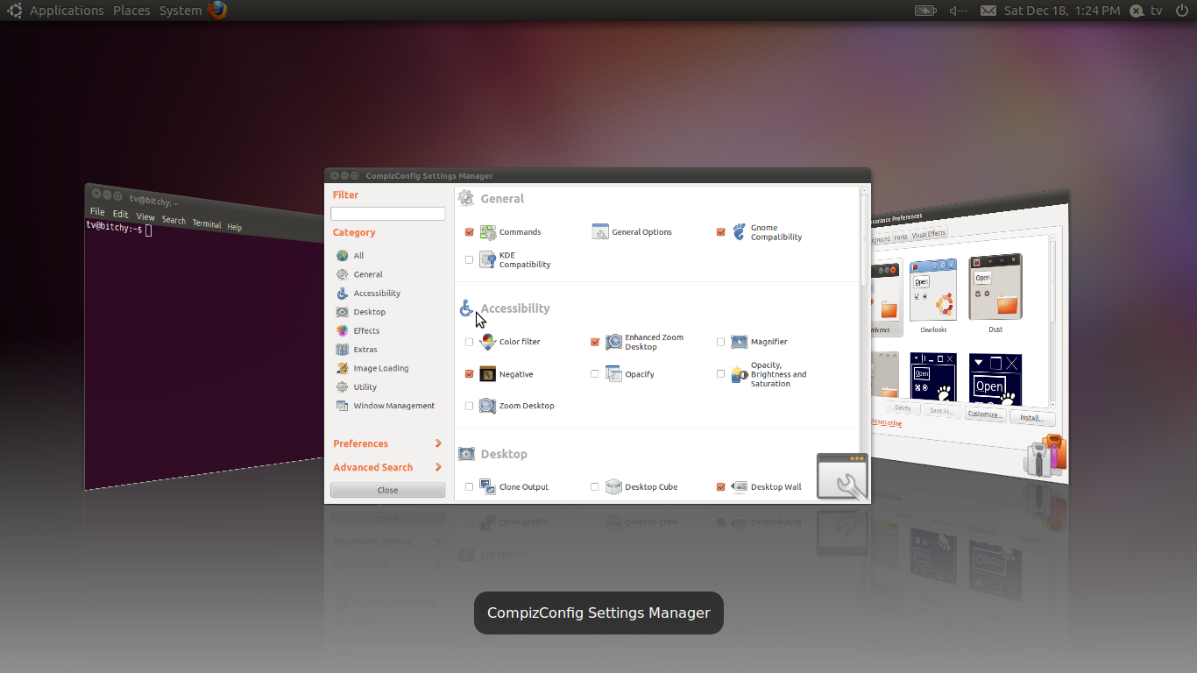Expand the Preferences section
The width and height of the screenshot is (1197, 673).
coord(361,443)
